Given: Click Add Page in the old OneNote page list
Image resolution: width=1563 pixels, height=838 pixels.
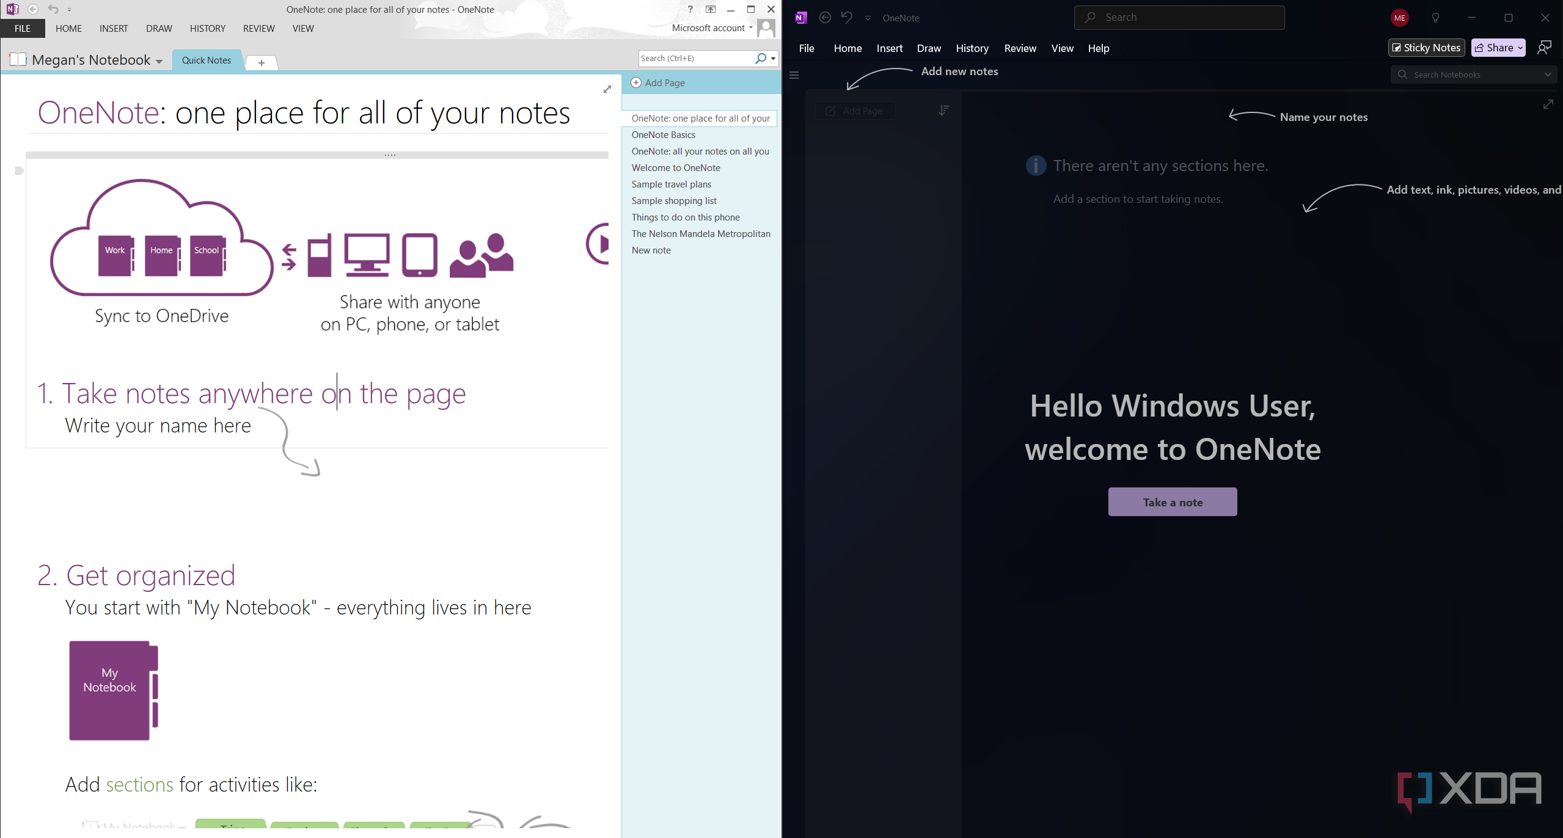Looking at the screenshot, I should [x=657, y=83].
